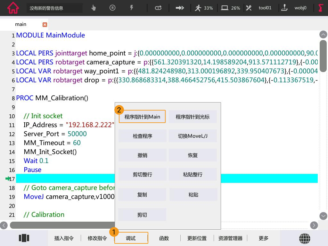Click the red robot arm icon

pyautogui.click(x=321, y=8)
